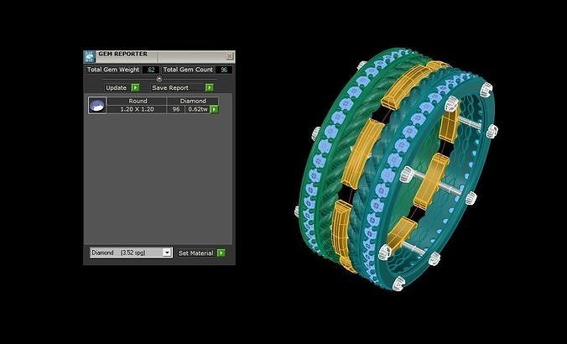Viewport: 567px width, 344px height.
Task: Collapse the panel using the circular chevron
Action: (x=159, y=79)
